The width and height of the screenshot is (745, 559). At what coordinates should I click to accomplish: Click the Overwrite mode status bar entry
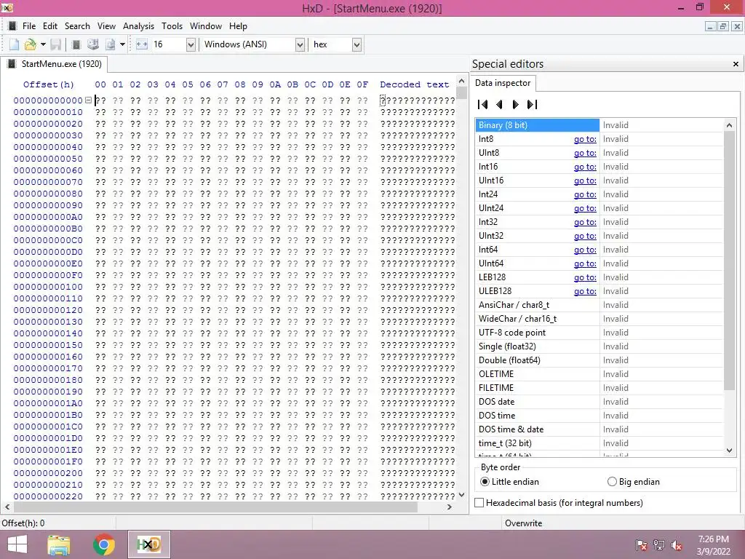pos(523,523)
